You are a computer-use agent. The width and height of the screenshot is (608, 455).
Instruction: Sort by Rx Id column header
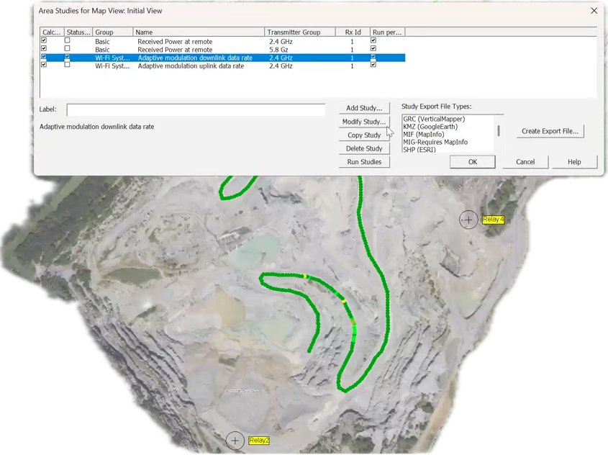pyautogui.click(x=353, y=32)
